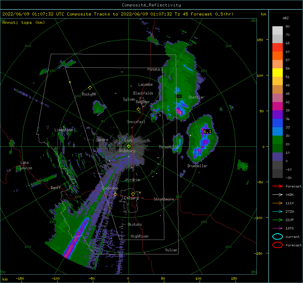Click the Calgary city label
The width and height of the screenshot is (303, 283).
(131, 198)
